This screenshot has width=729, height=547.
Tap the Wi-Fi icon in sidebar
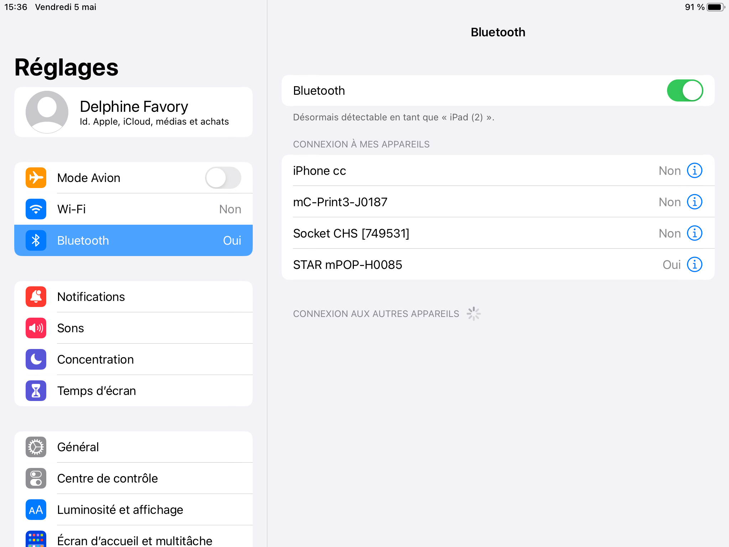click(36, 209)
